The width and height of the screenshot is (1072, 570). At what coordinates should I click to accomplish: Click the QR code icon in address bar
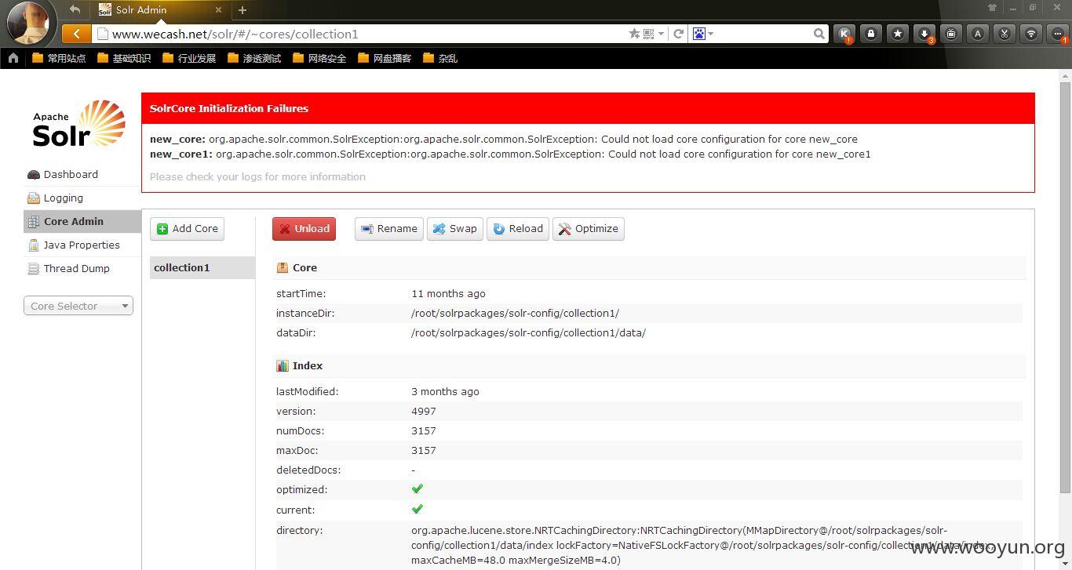[x=649, y=34]
